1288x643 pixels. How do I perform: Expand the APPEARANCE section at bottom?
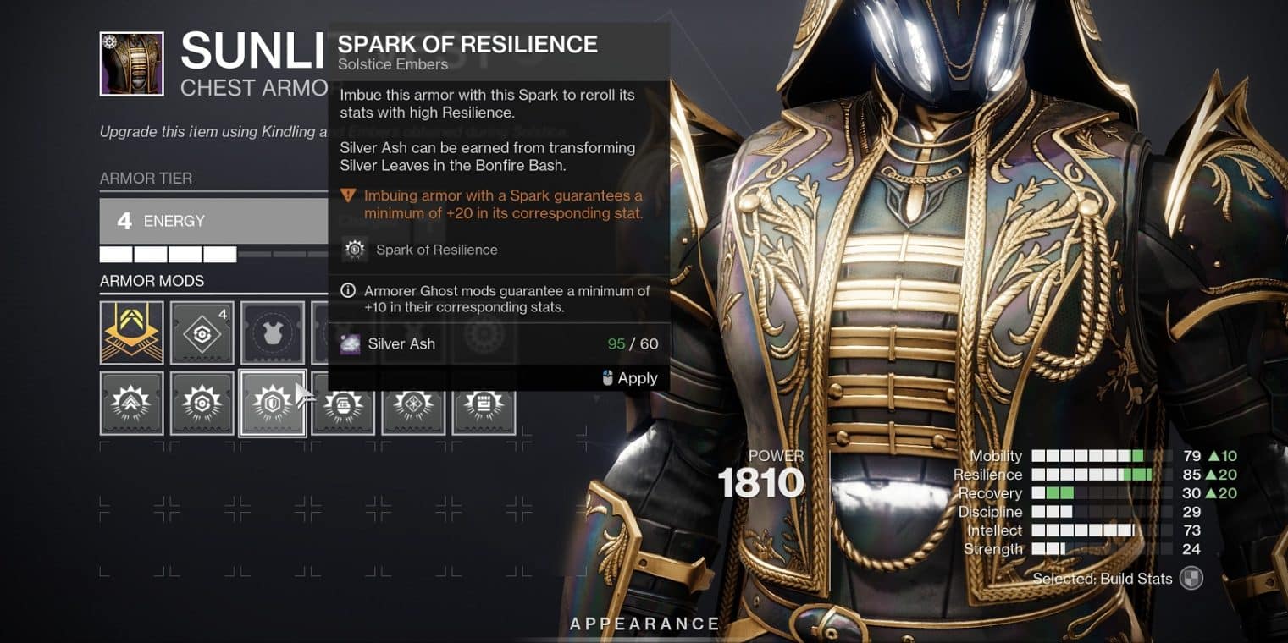pos(644,624)
